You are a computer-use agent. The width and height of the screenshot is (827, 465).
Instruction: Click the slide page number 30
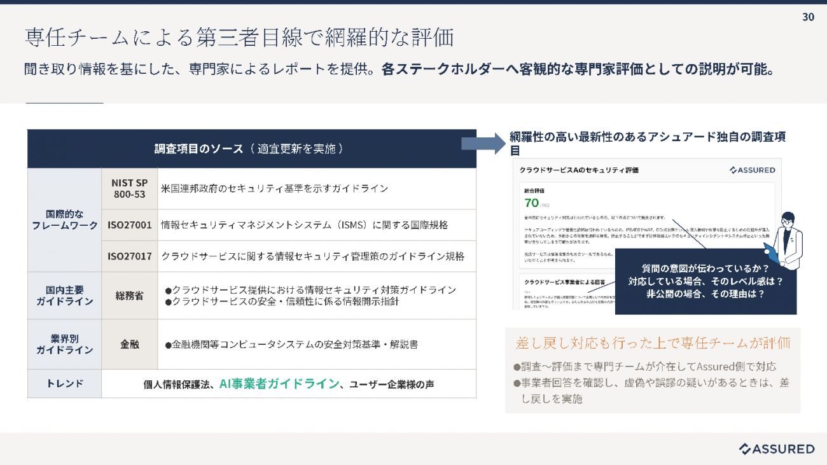[808, 17]
